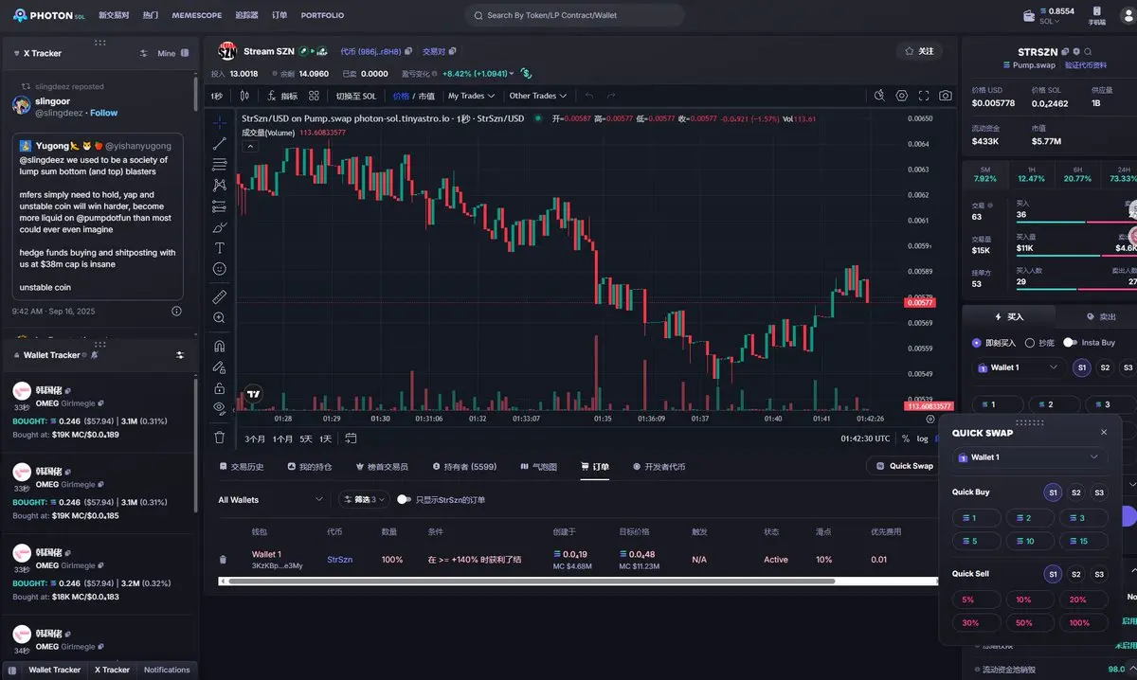Click the Quick Swap button
The image size is (1137, 680).
pos(905,466)
